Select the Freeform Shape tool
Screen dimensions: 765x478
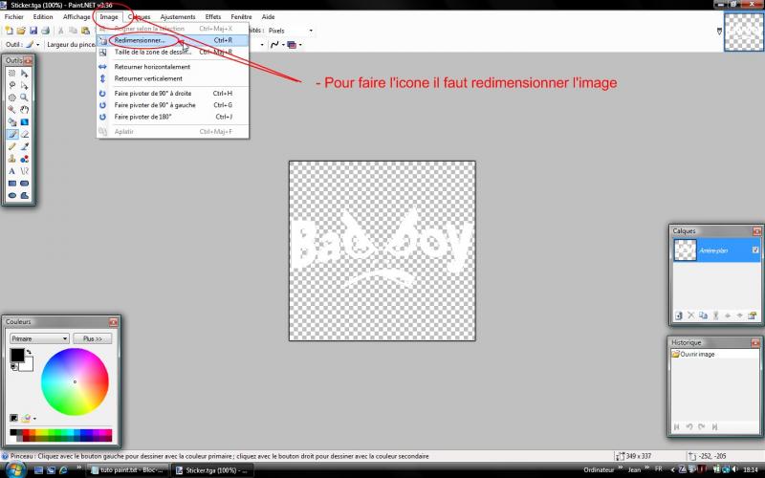point(25,196)
